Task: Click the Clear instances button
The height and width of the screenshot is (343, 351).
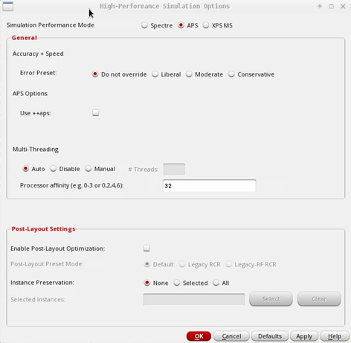Action: pos(319,299)
